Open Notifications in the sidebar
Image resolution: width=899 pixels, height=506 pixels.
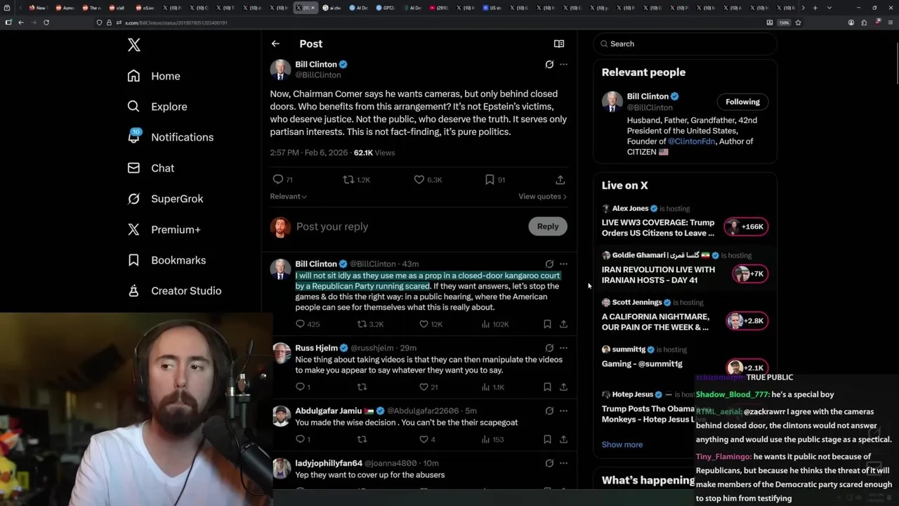171,137
